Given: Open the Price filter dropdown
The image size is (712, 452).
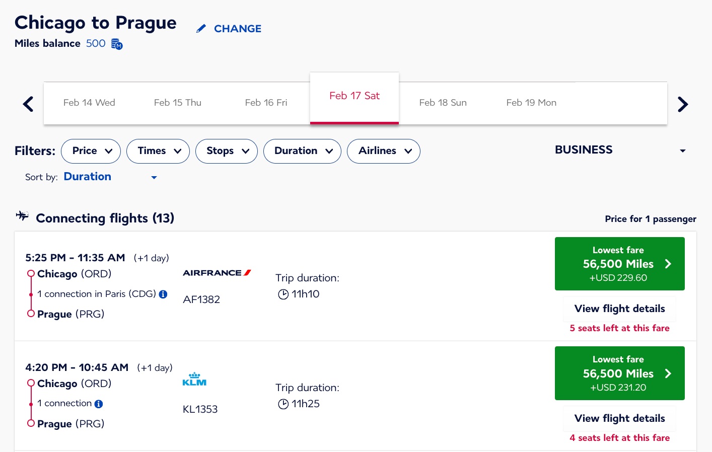Looking at the screenshot, I should click(91, 151).
